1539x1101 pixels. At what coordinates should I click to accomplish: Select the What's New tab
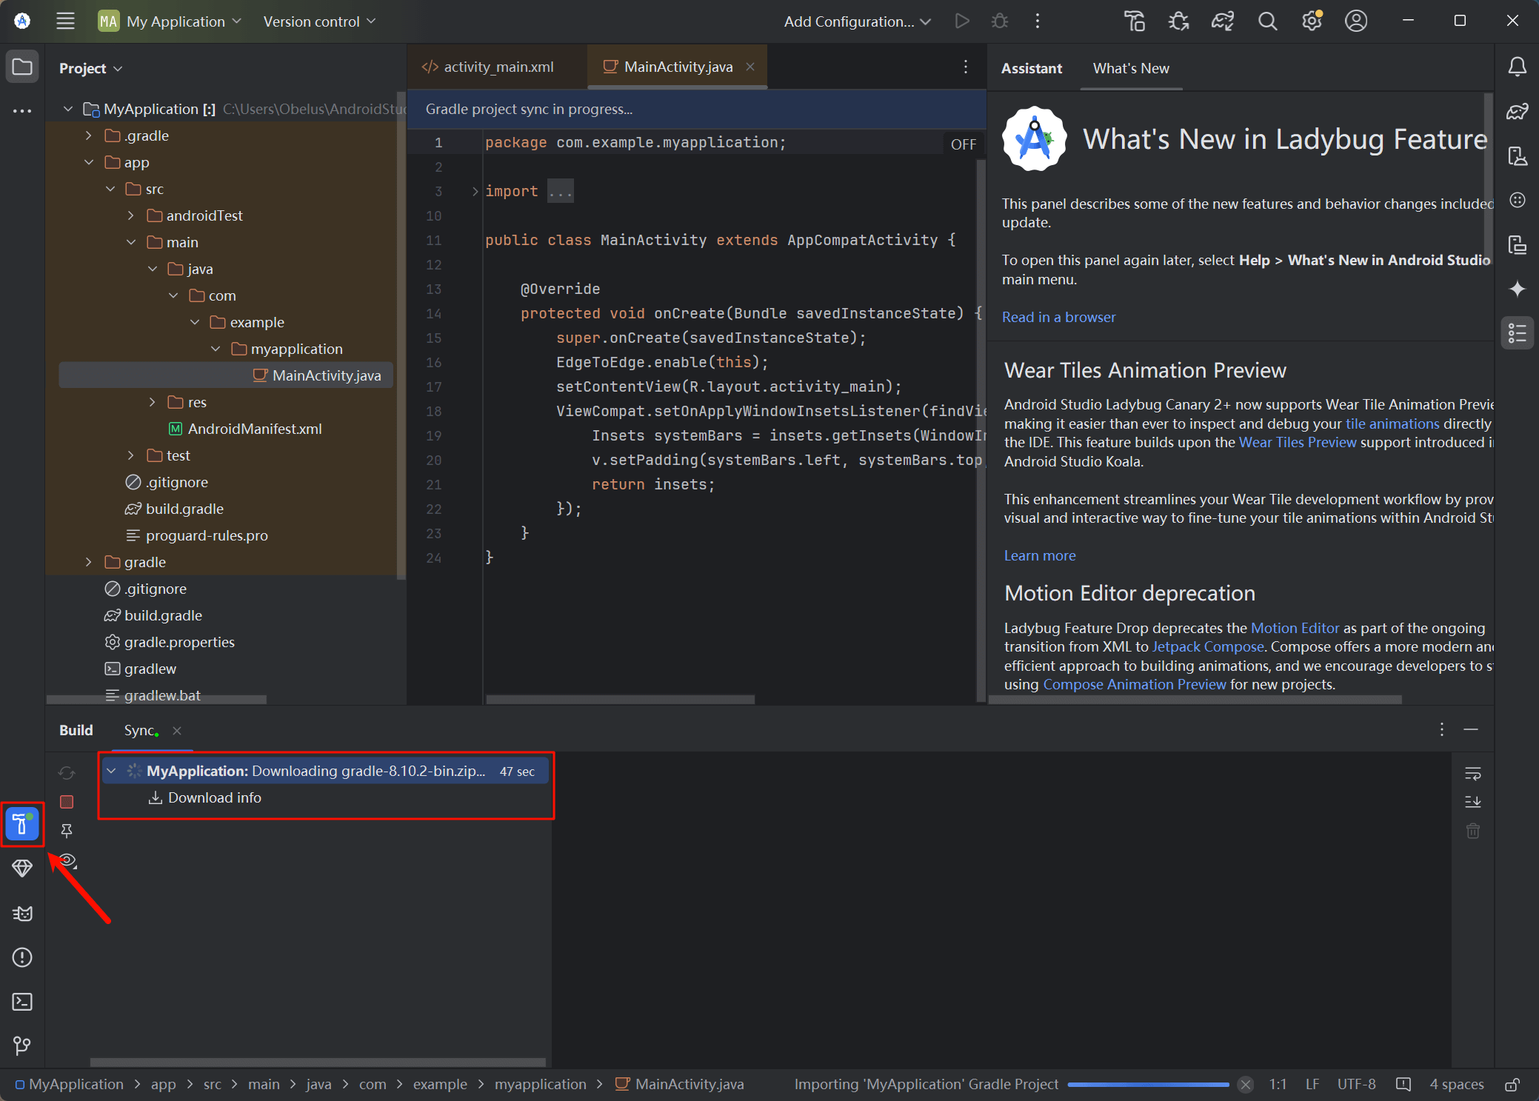click(1131, 68)
